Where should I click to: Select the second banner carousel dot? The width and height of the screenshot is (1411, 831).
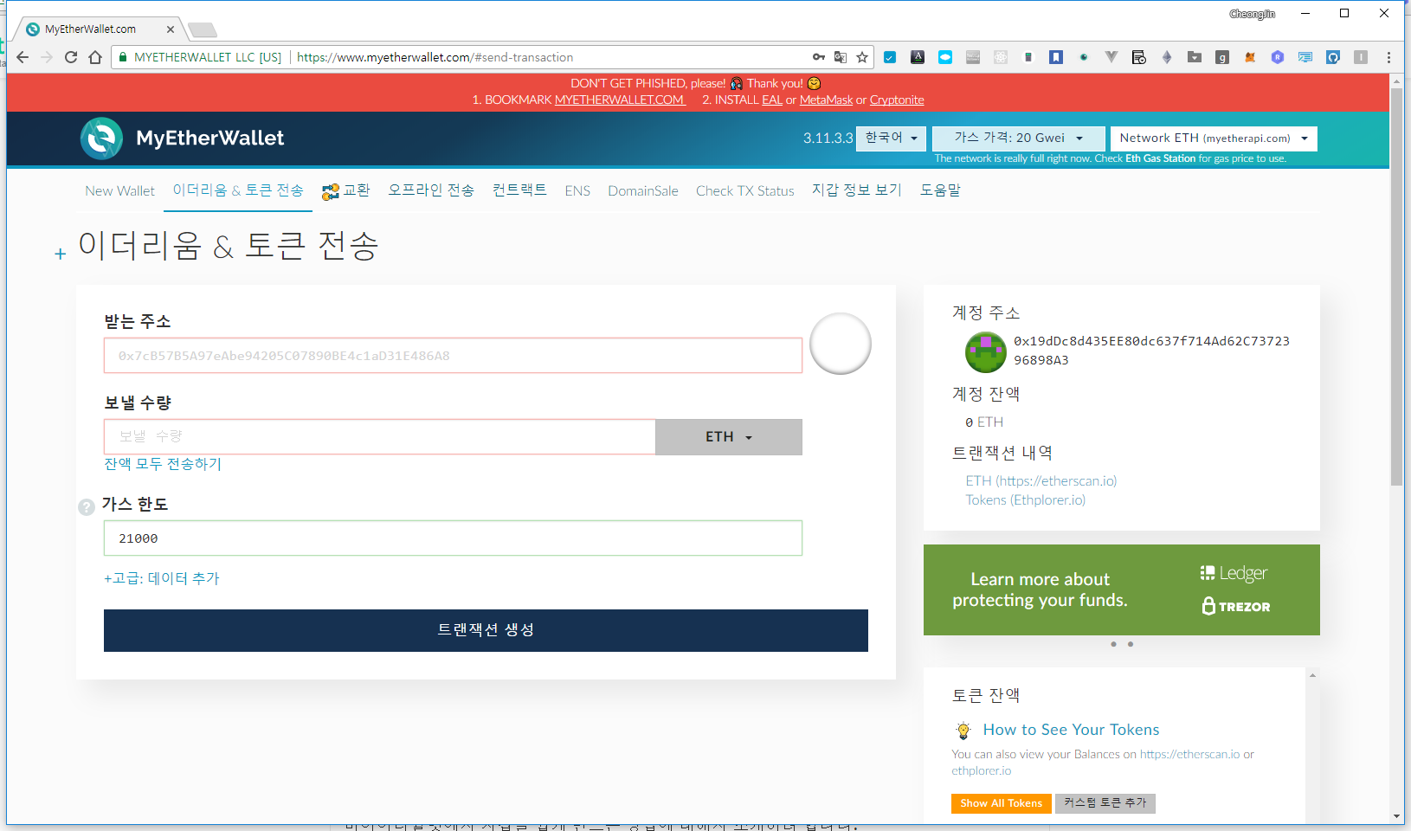tap(1131, 644)
